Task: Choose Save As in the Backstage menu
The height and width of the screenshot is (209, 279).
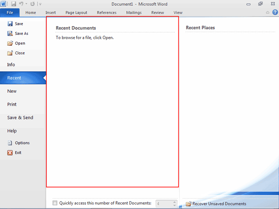Action: click(18, 34)
